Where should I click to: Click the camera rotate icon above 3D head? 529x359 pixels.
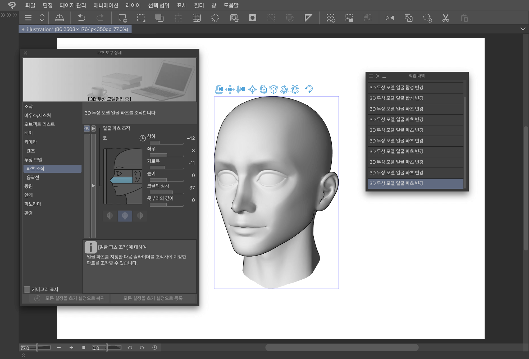pyautogui.click(x=219, y=89)
